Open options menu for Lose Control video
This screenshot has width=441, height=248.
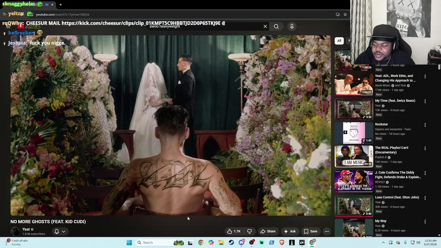pyautogui.click(x=425, y=198)
